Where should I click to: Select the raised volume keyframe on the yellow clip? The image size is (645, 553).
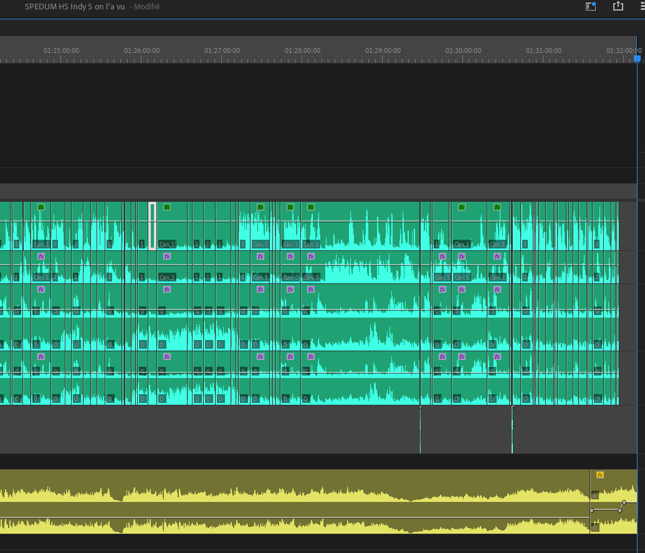[x=624, y=503]
